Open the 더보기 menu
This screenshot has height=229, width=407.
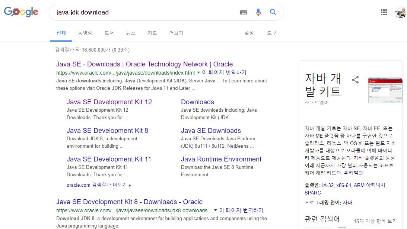click(176, 33)
